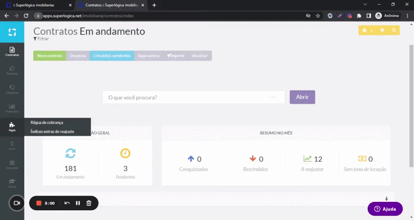The image size is (414, 220).
Task: Click the Superlógica logo in the sidebar
Action: 12,32
